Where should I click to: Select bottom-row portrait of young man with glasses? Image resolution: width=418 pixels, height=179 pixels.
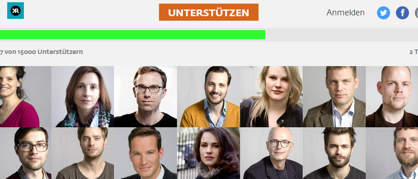pos(25,153)
